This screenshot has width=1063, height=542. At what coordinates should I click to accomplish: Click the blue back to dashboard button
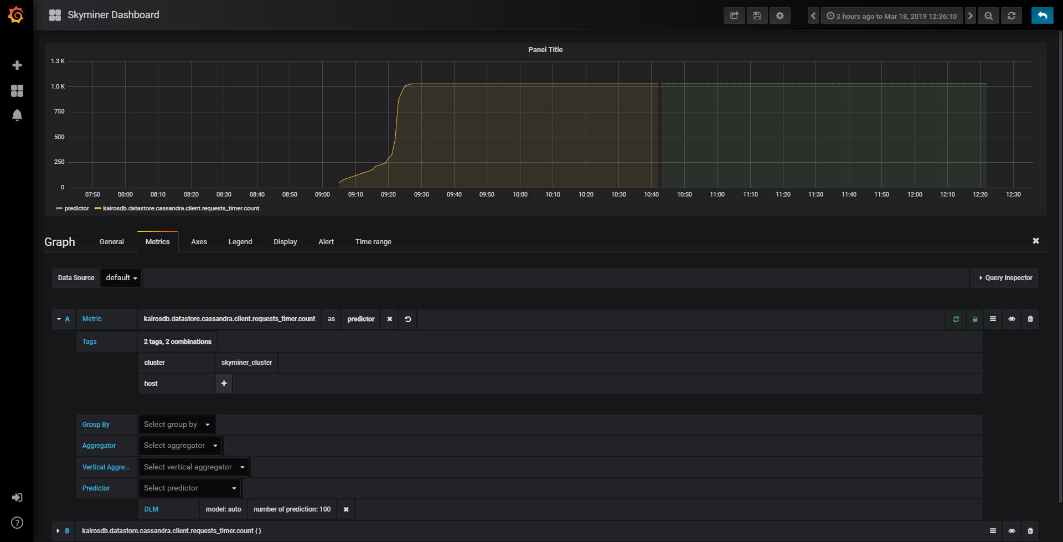click(1042, 16)
